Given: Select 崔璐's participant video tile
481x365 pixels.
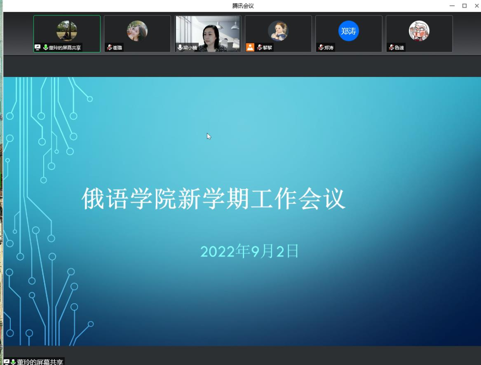Looking at the screenshot, I should (x=137, y=34).
